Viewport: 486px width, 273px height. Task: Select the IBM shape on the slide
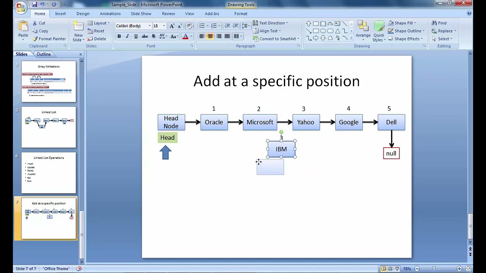[x=281, y=149]
